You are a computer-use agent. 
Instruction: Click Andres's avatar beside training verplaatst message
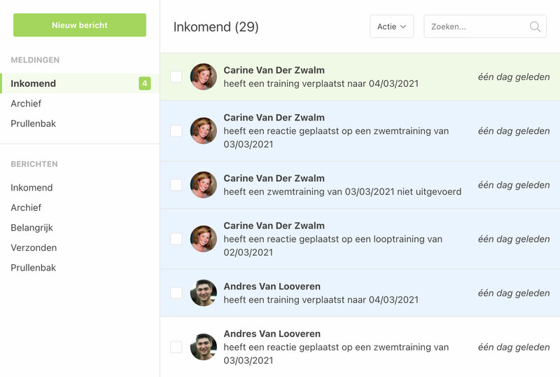coord(204,293)
